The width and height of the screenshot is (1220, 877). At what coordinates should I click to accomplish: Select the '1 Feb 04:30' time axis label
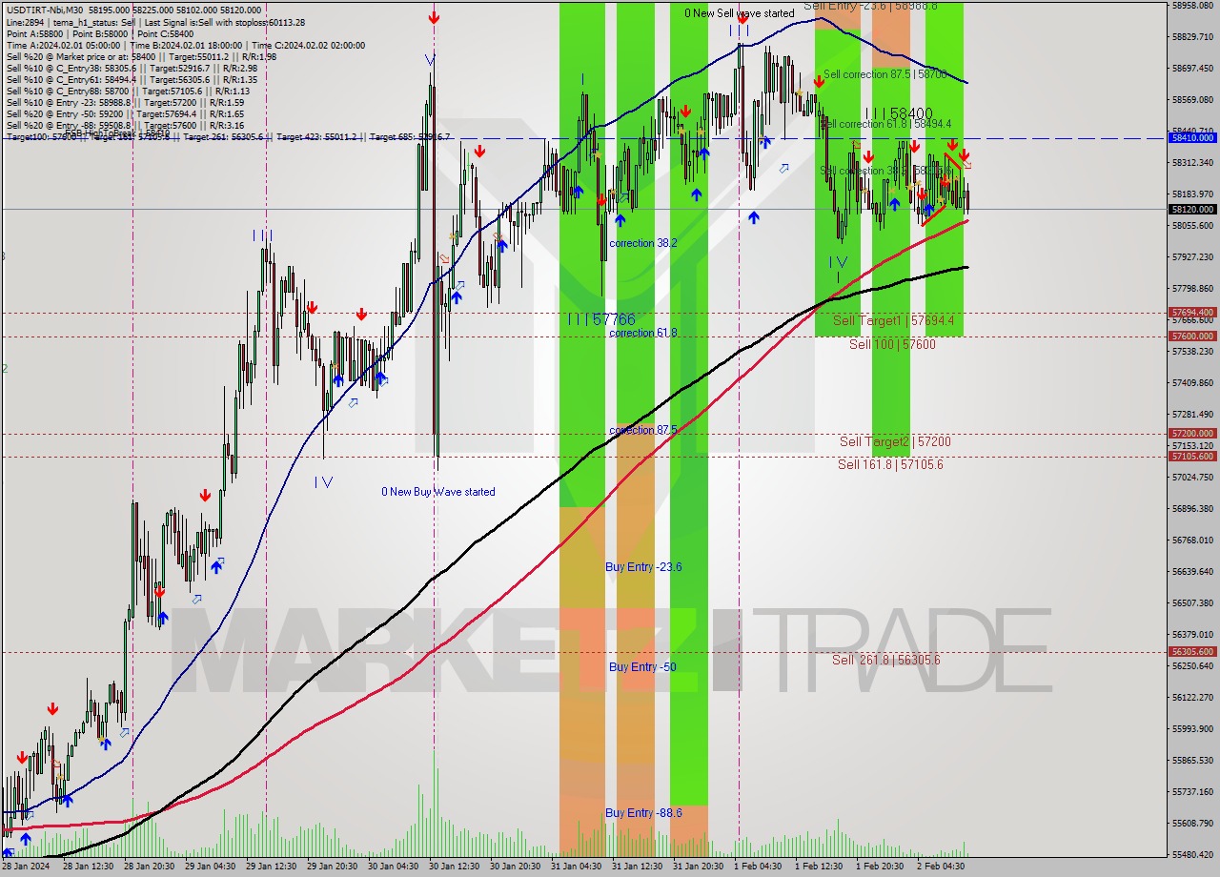[x=758, y=867]
